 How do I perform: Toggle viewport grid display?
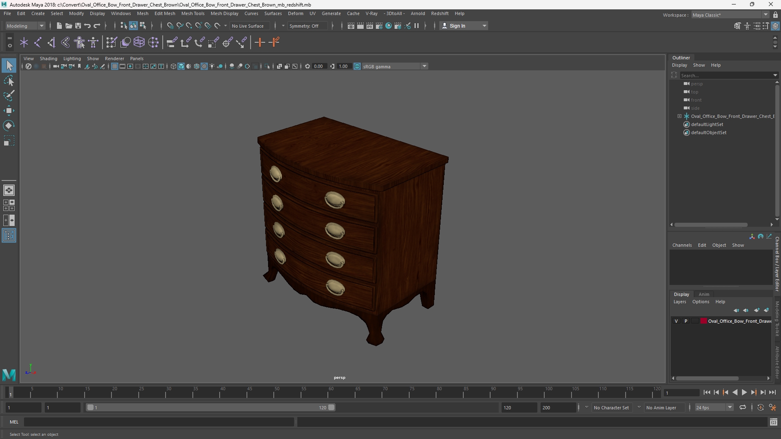[x=115, y=66]
